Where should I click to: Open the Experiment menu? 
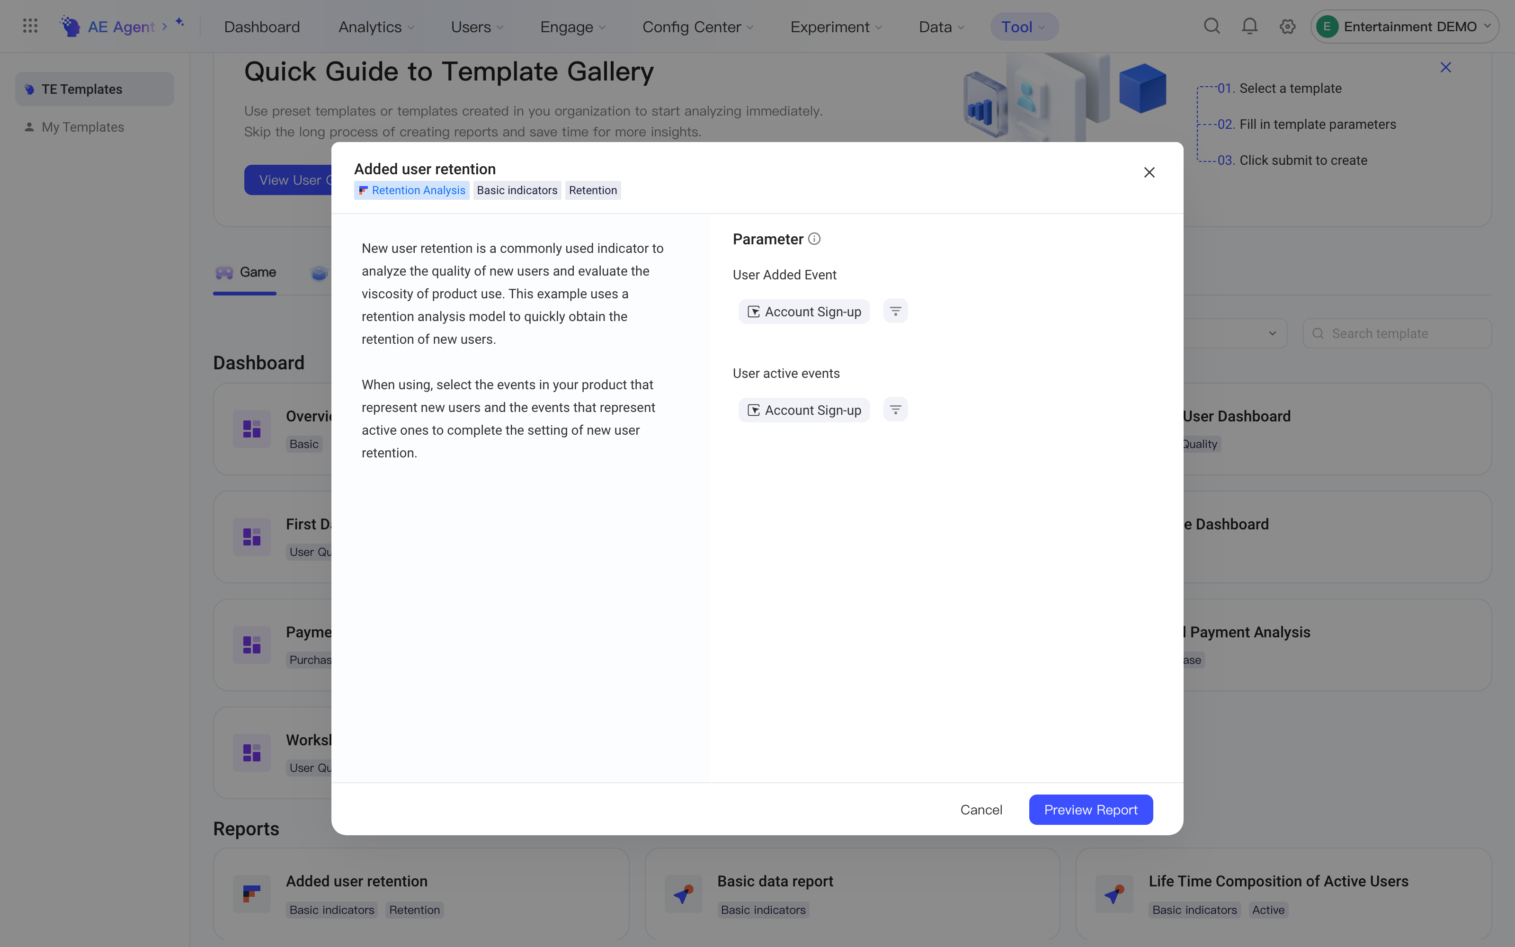tap(836, 27)
